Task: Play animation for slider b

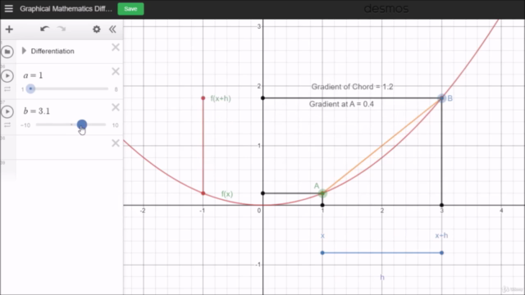Action: (x=7, y=111)
